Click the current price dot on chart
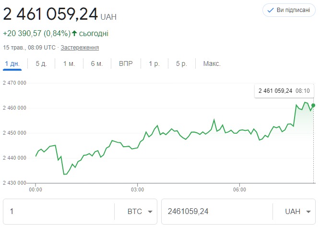The image size is (320, 227). point(313,105)
